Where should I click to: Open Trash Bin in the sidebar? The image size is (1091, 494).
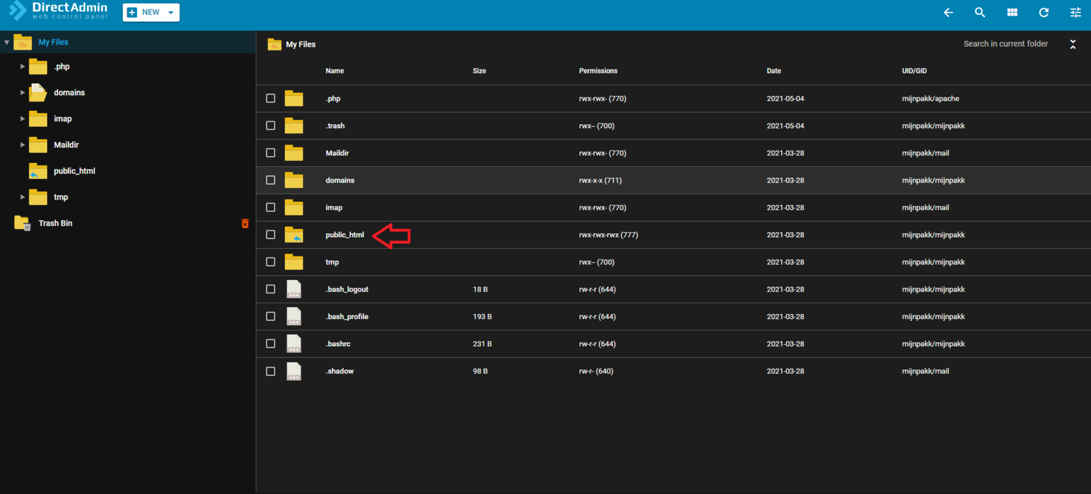[x=55, y=223]
